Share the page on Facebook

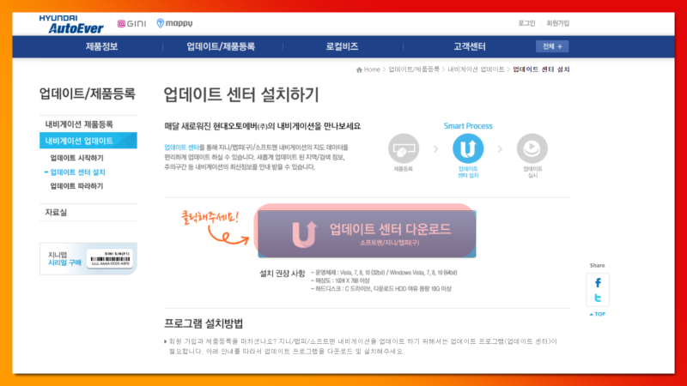pyautogui.click(x=598, y=283)
